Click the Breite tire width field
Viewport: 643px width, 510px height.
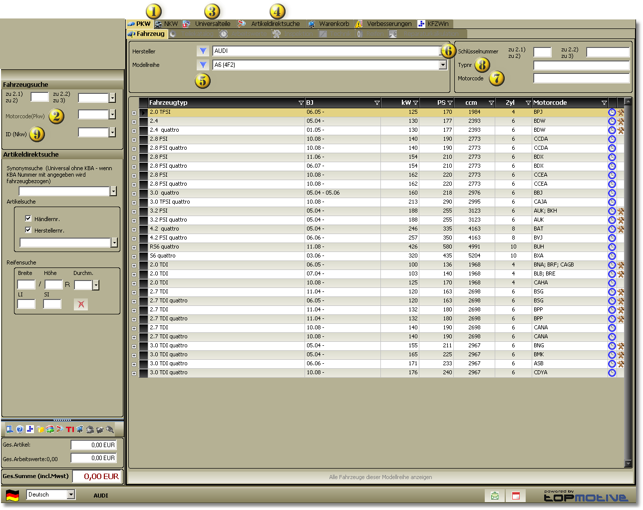[x=26, y=284]
